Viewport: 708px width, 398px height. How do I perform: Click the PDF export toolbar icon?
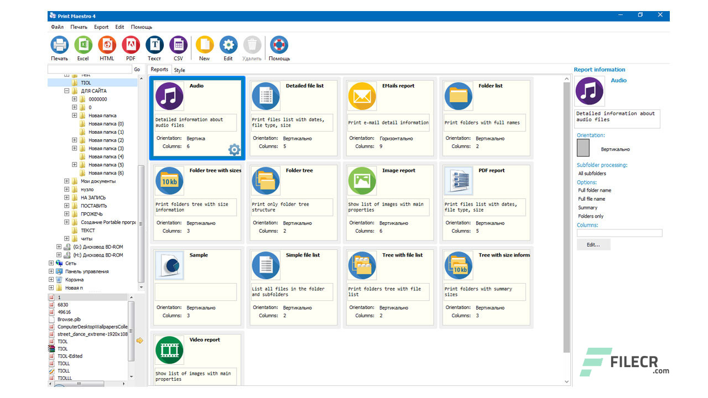pos(131,45)
